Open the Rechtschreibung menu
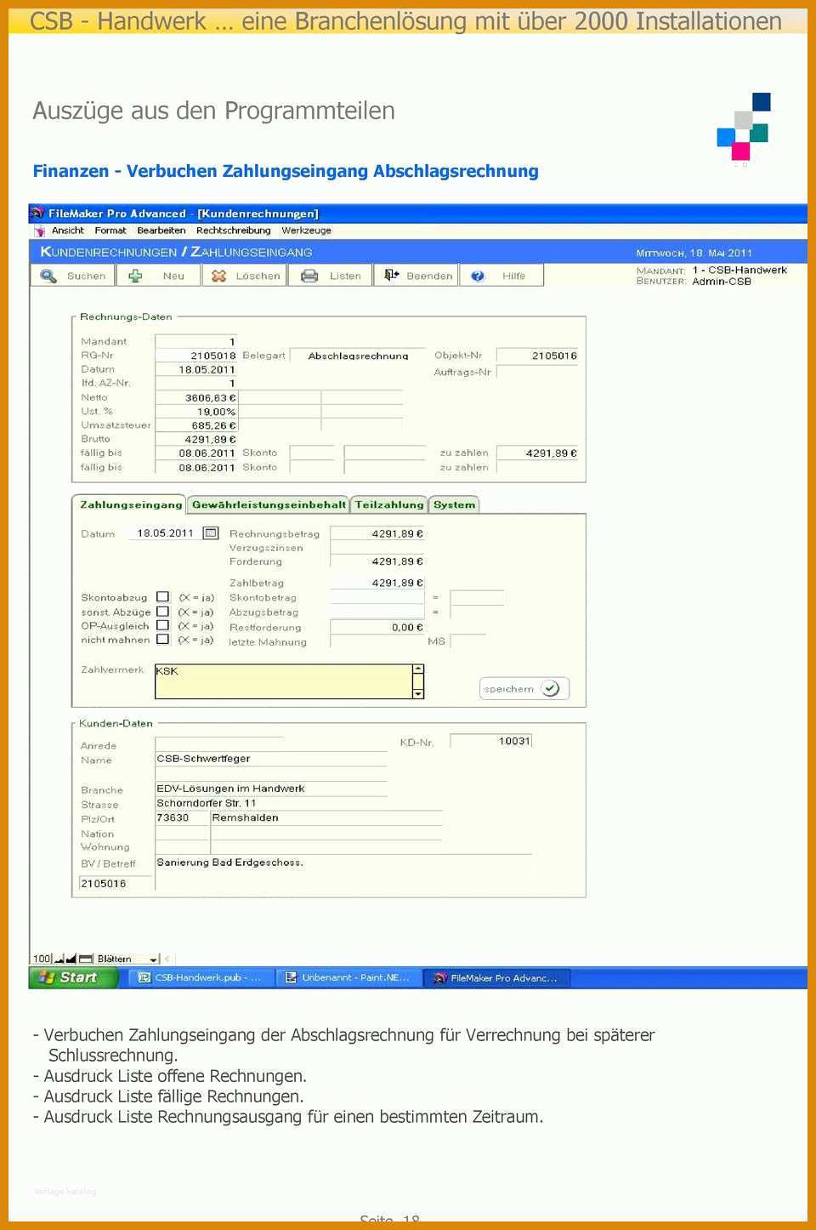816x1230 pixels. coord(234,231)
